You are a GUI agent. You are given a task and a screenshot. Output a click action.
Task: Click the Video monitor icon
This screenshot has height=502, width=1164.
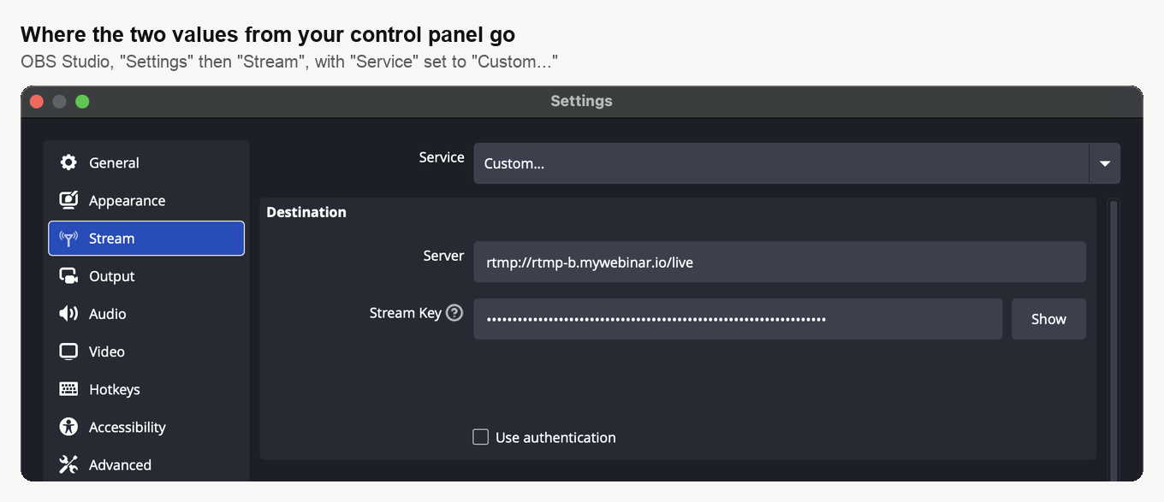pyautogui.click(x=68, y=351)
